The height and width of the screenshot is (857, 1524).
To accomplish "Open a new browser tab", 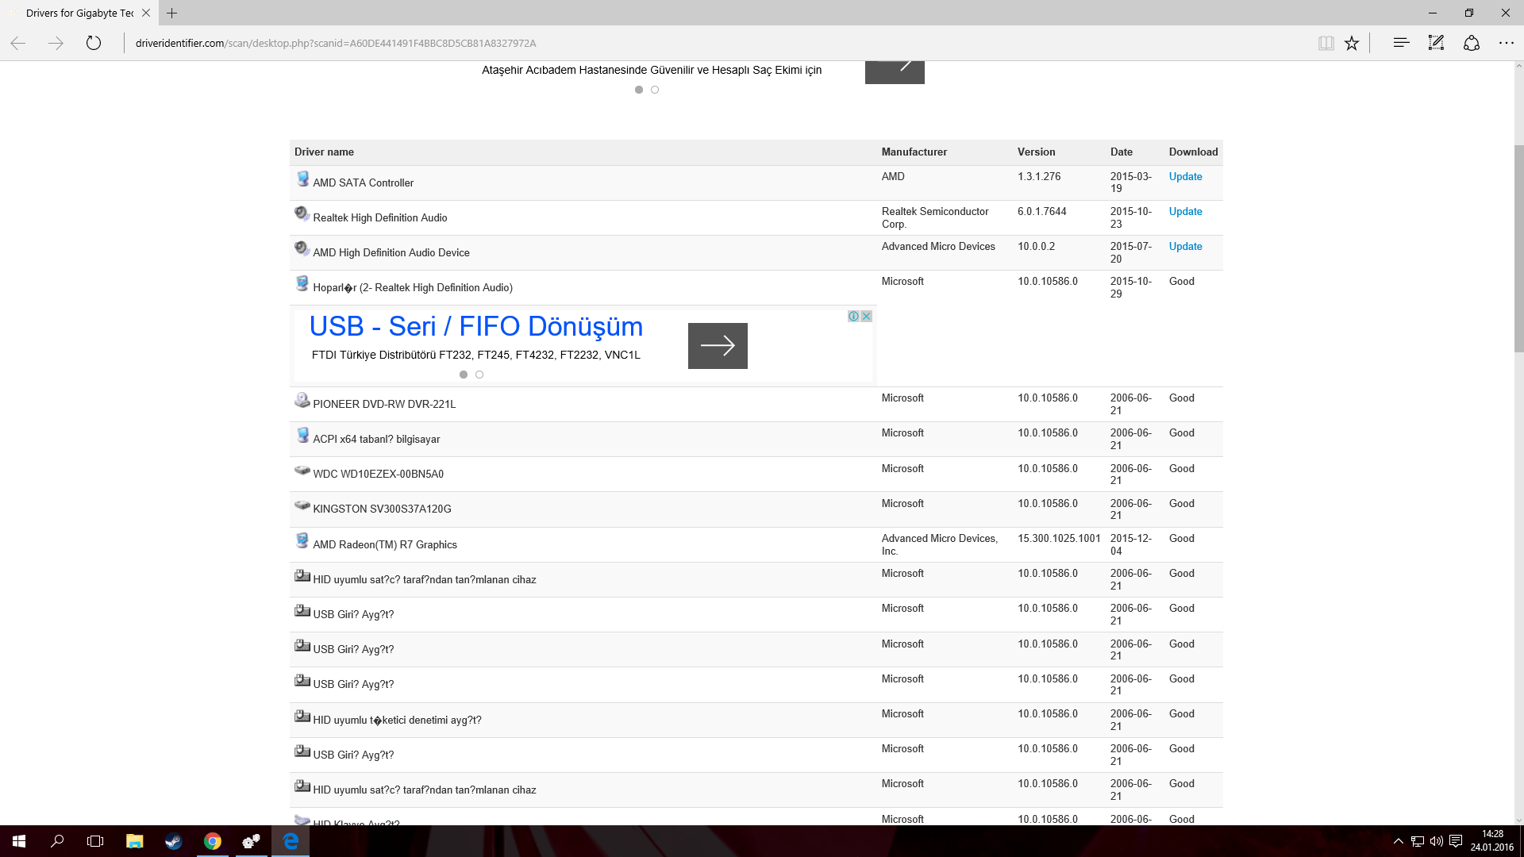I will pos(172,13).
